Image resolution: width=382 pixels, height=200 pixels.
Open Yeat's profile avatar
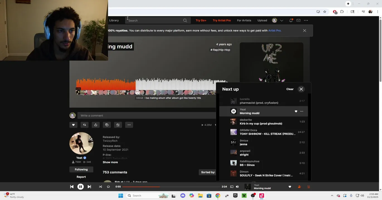(81, 143)
